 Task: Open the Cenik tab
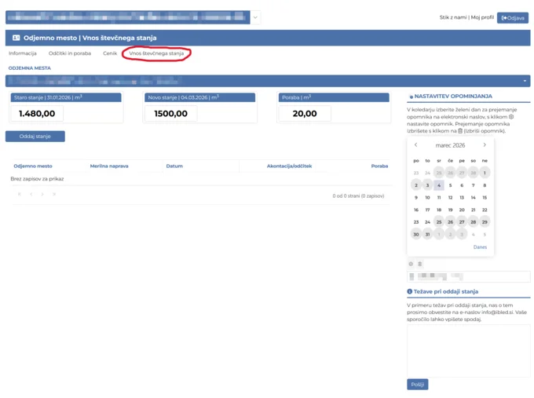(x=110, y=53)
